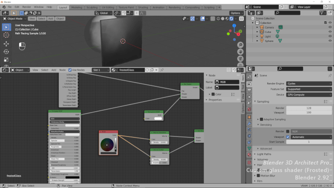Click the zoom magnifier viewport navigation icon

tap(240, 45)
